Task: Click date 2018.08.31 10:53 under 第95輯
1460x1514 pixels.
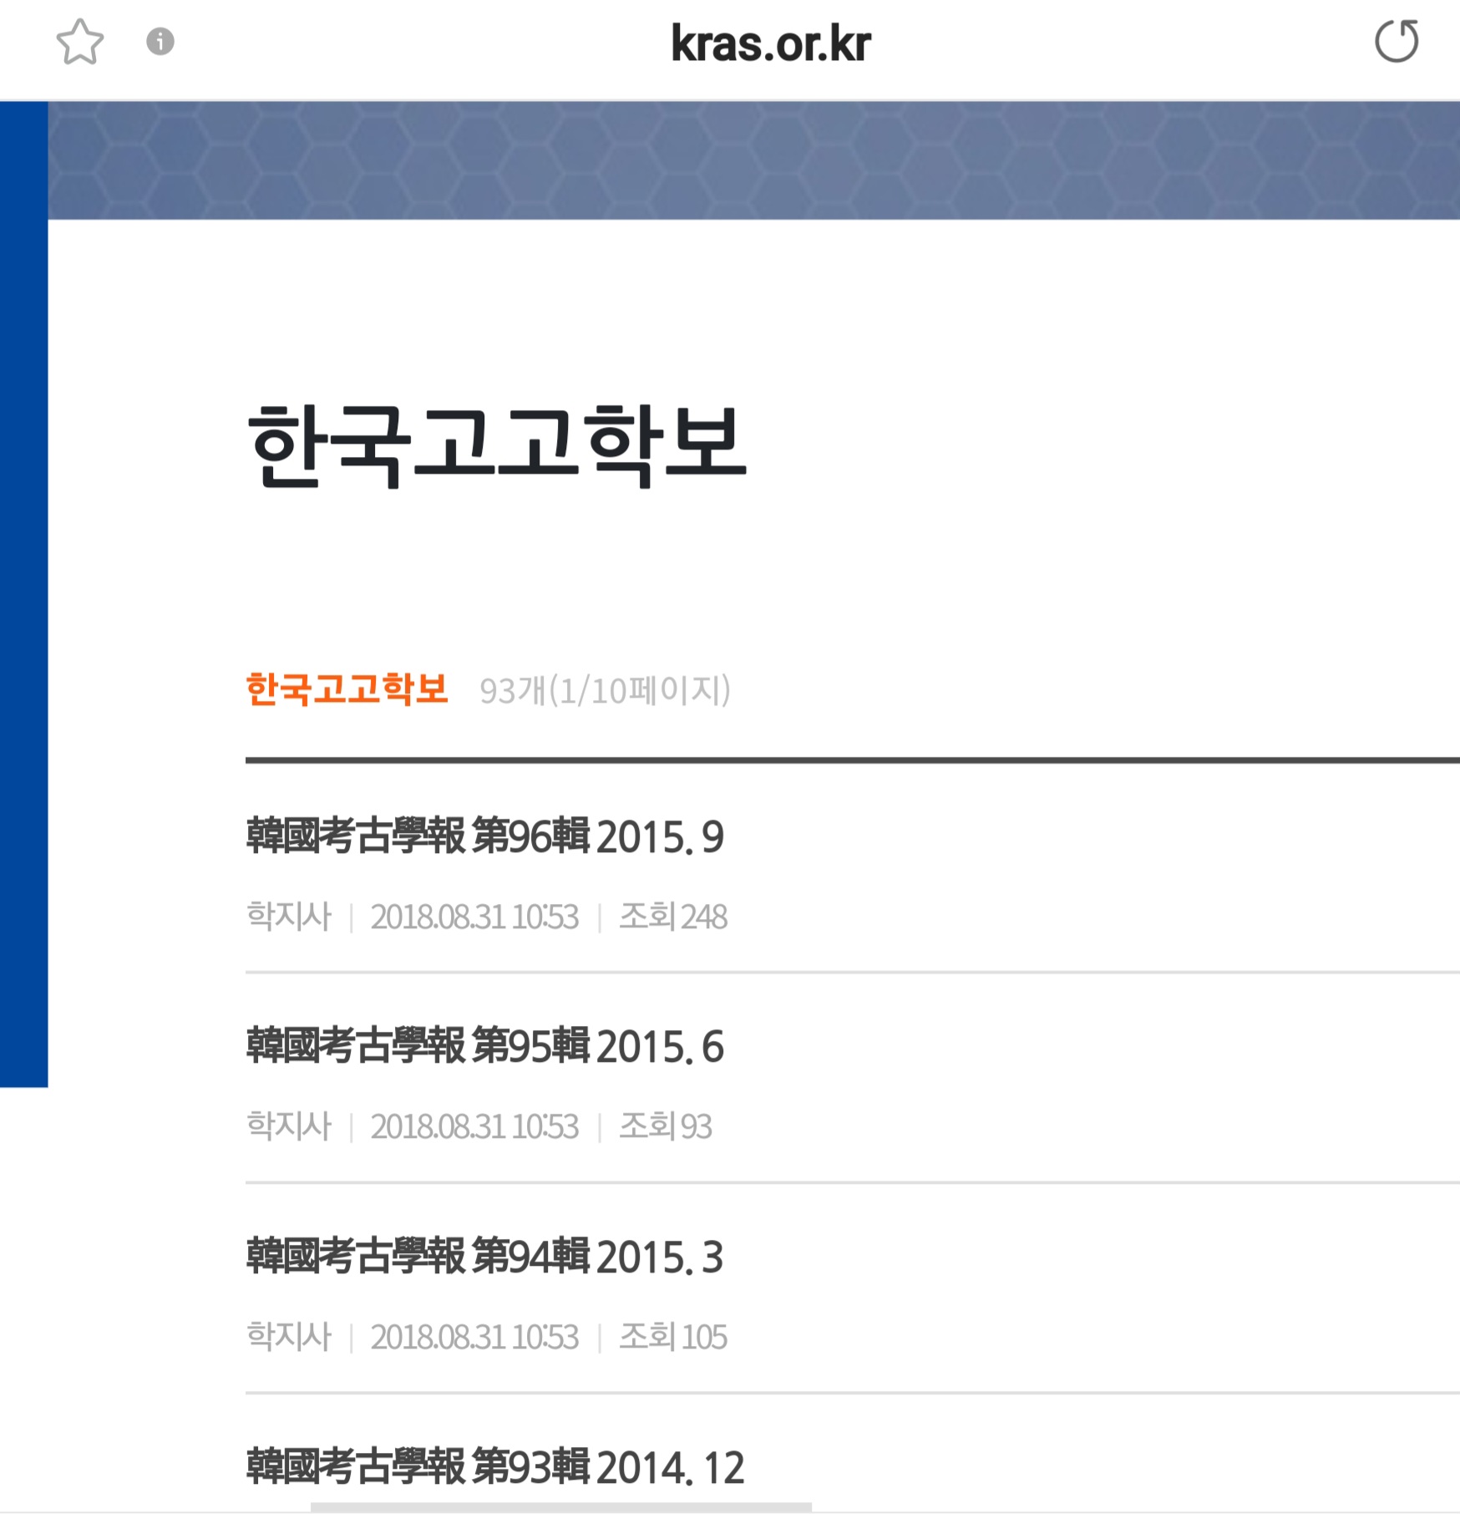Action: (474, 1127)
